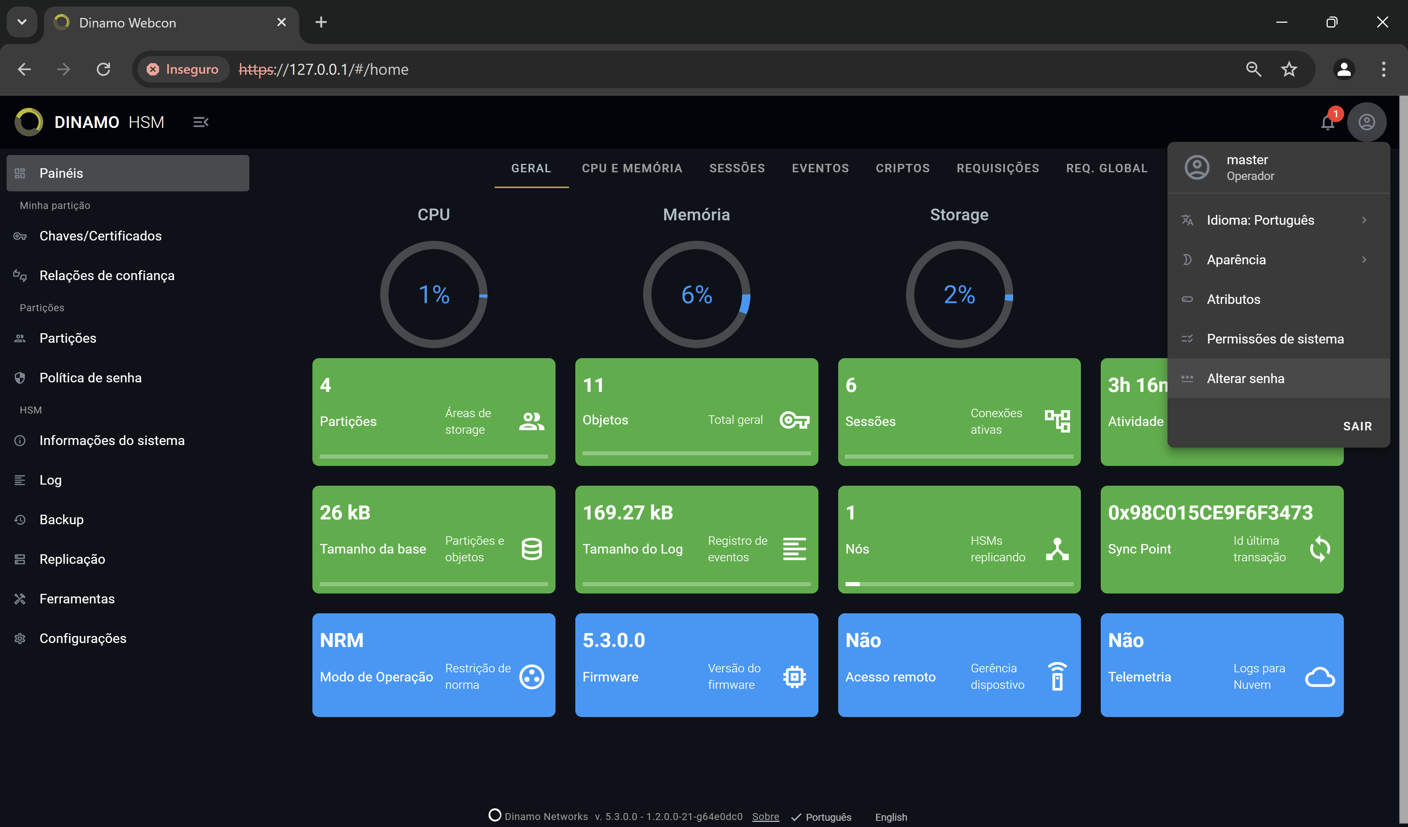
Task: Click the Sync Point refresh icon
Action: pos(1320,549)
